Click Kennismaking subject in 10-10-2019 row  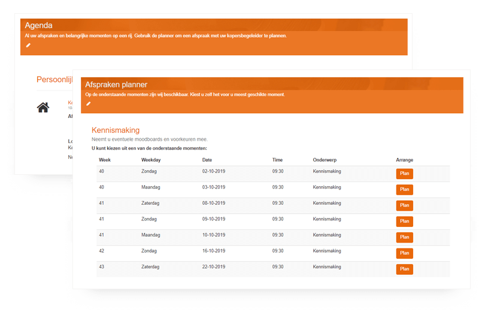(327, 235)
